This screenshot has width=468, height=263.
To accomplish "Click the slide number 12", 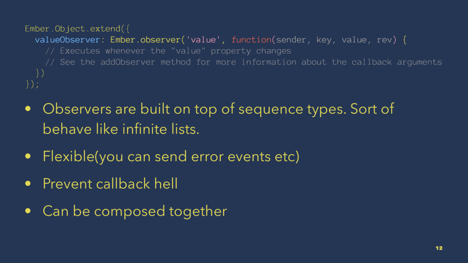I will pos(439,248).
